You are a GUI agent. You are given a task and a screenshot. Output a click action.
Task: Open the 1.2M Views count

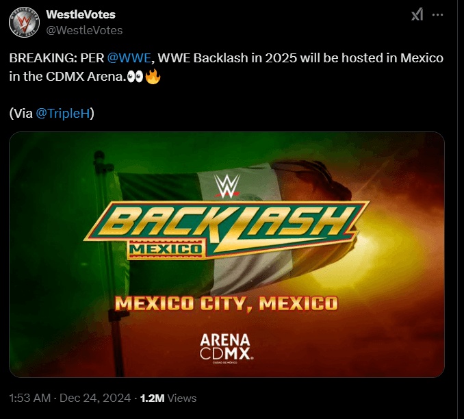click(168, 398)
